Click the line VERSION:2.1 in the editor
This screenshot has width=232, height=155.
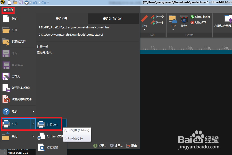click(x=18, y=153)
